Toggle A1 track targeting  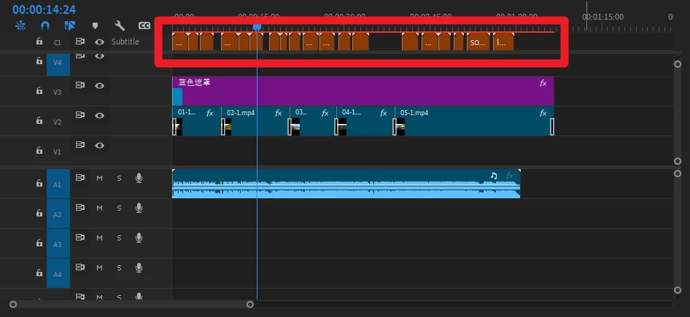[x=58, y=184]
